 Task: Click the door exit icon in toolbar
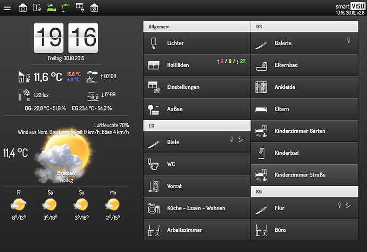[x=37, y=8]
